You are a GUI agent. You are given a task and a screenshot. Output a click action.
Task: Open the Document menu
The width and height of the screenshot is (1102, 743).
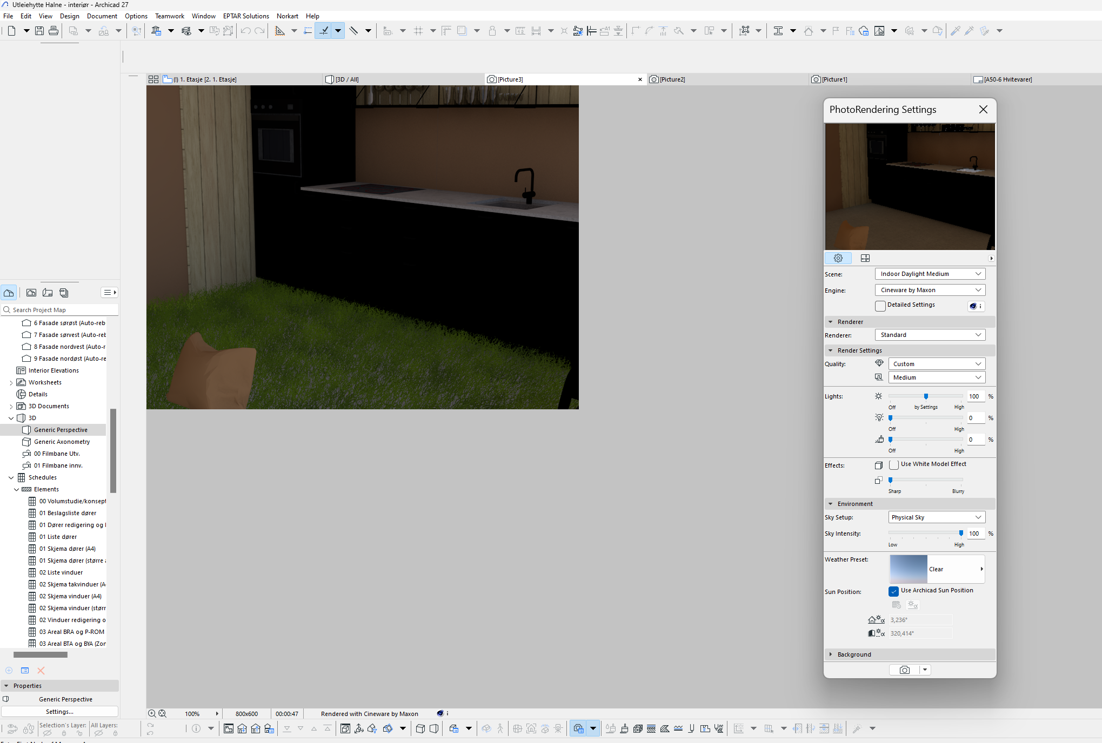point(102,16)
